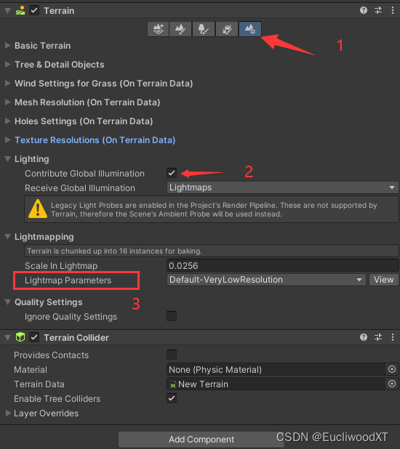The height and width of the screenshot is (449, 400).
Task: Open Terrain component three-dot menu
Action: click(393, 11)
